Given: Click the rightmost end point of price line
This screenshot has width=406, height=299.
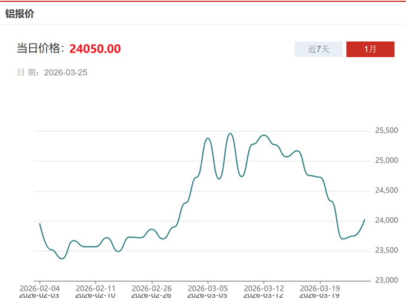Looking at the screenshot, I should [364, 220].
